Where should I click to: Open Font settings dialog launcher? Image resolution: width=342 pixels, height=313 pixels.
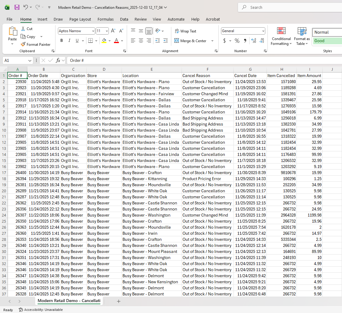(x=125, y=51)
